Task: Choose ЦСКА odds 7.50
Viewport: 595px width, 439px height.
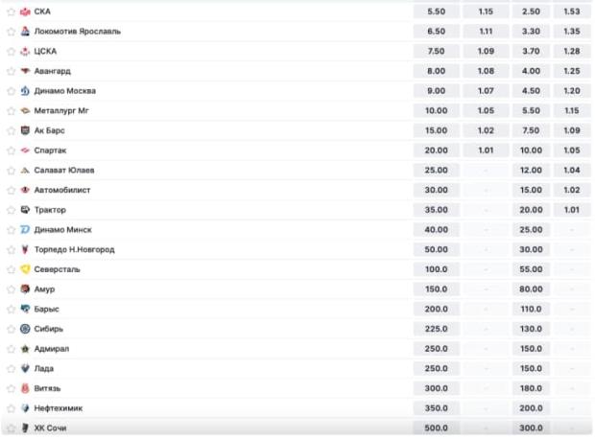Action: click(437, 51)
